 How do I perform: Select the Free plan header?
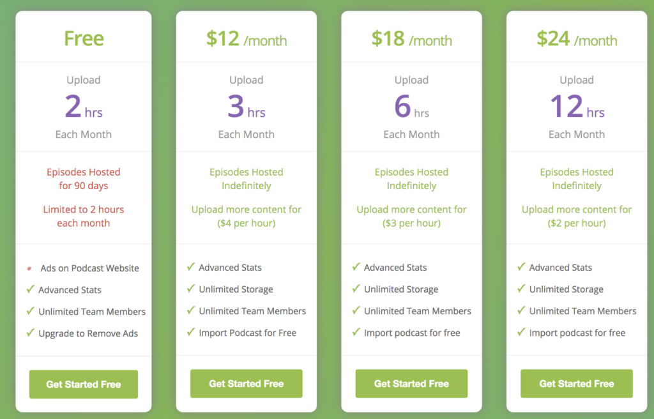pos(83,37)
